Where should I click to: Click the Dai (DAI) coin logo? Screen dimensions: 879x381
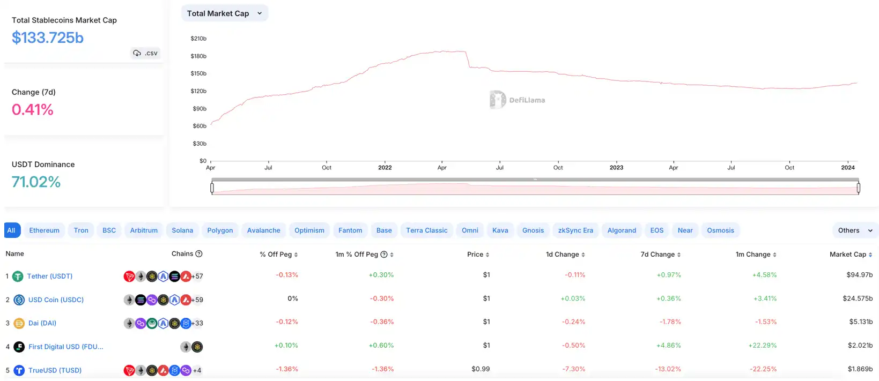[19, 323]
